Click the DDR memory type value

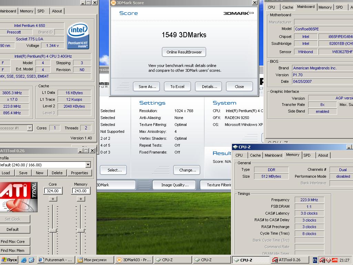[272, 170]
